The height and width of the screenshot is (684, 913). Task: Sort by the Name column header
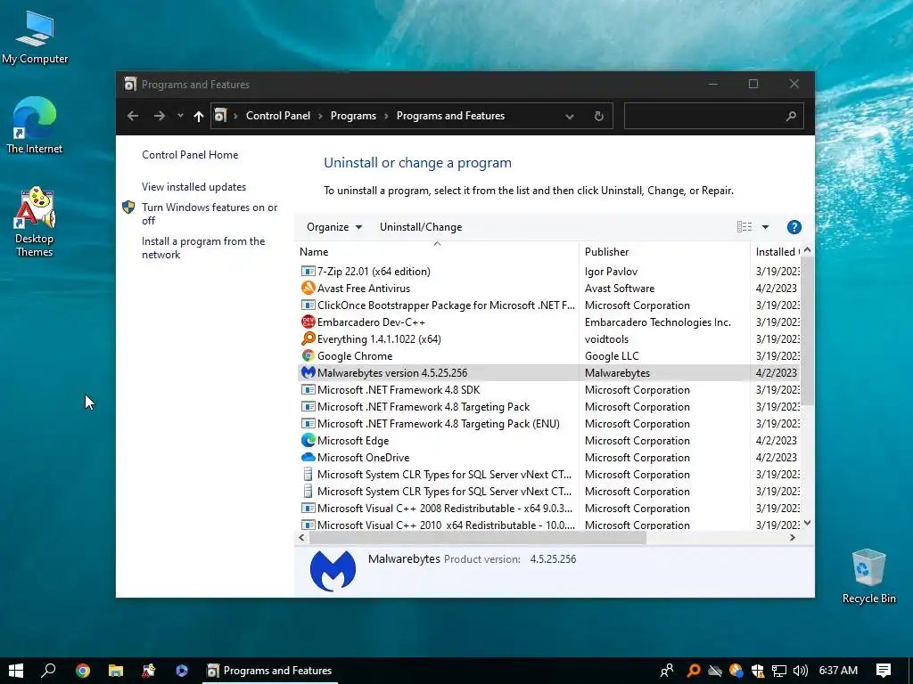(x=437, y=252)
